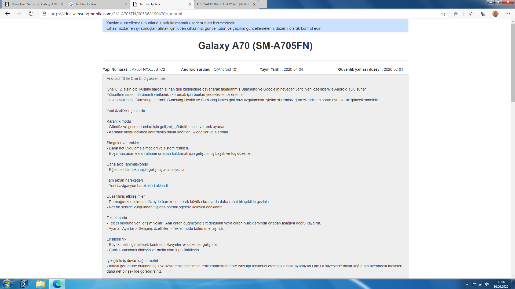Click 'İyileştirilmiş duvar kağıdı metni' title
The image size is (515, 289).
132,261
